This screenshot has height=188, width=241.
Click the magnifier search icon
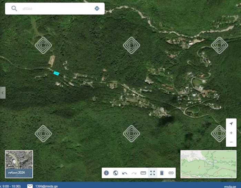point(14,9)
